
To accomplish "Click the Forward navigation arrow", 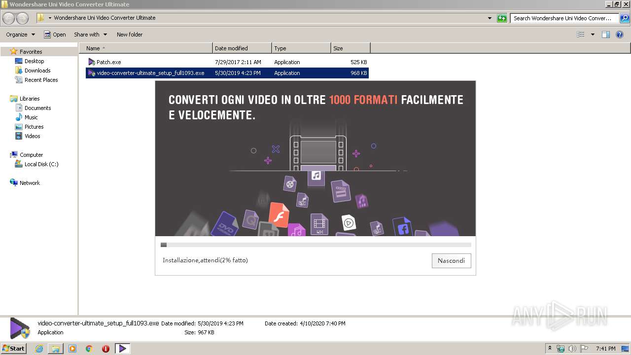I will (x=22, y=18).
